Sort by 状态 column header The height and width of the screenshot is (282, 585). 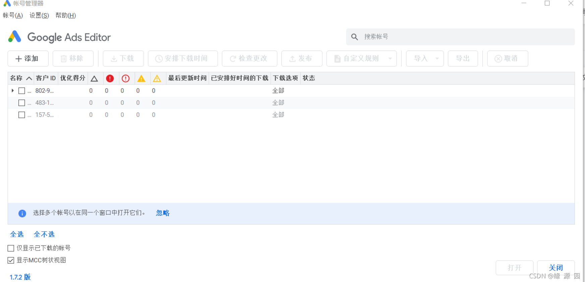point(309,78)
